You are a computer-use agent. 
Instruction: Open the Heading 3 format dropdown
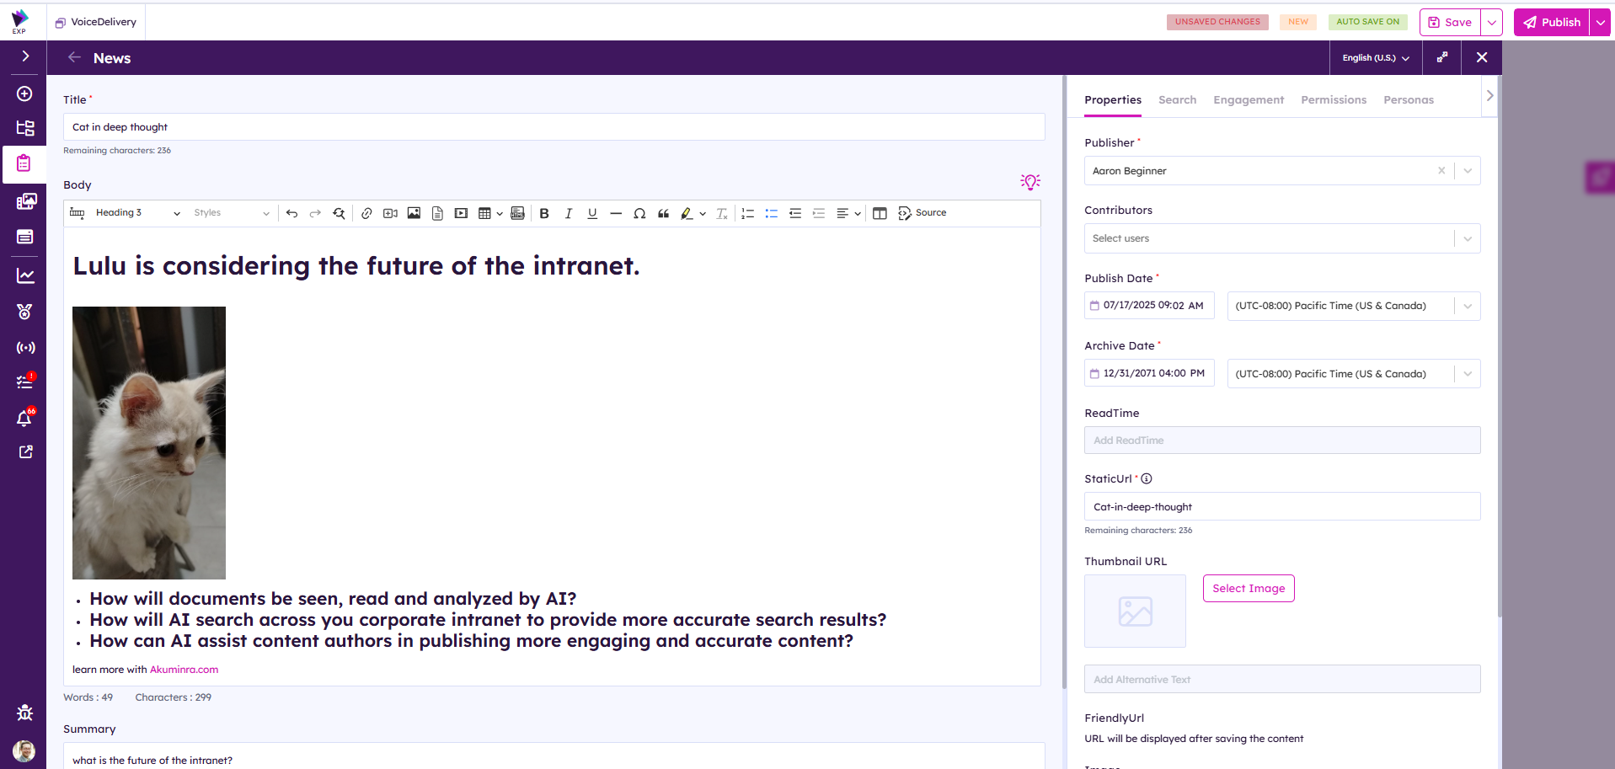[x=137, y=213]
